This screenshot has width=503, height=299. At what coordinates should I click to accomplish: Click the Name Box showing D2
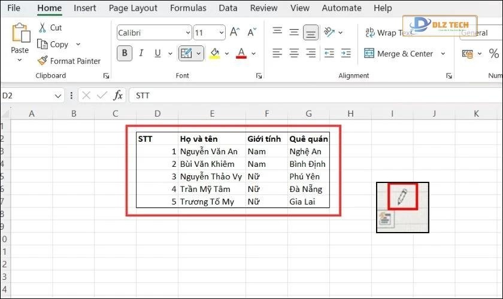(28, 96)
